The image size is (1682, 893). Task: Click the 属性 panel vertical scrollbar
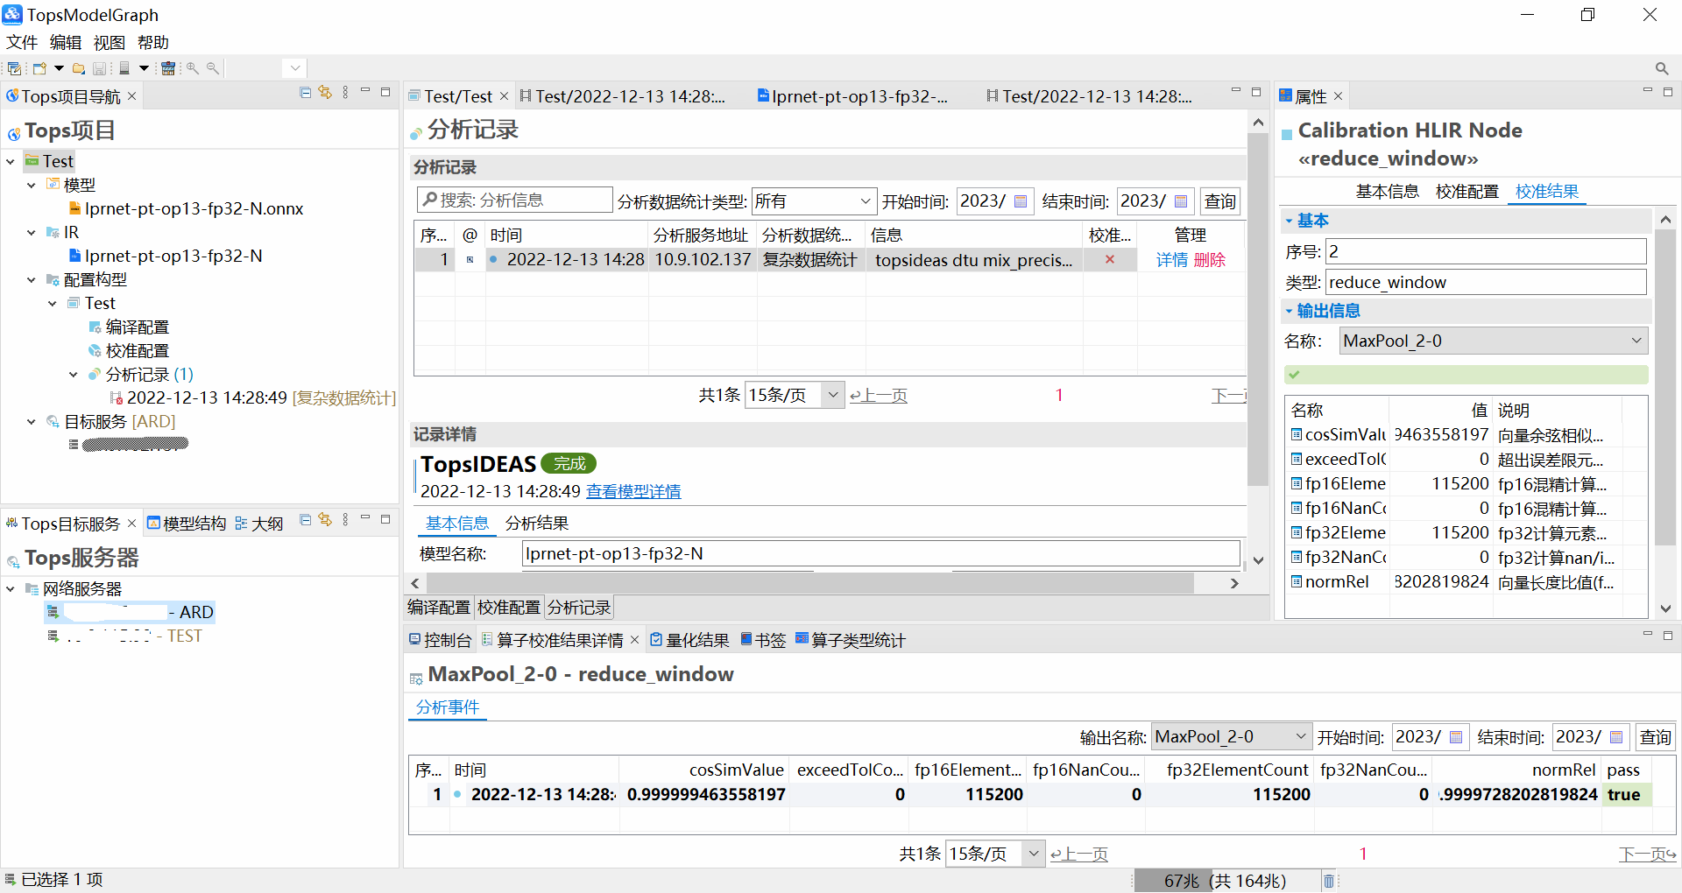(x=1665, y=389)
